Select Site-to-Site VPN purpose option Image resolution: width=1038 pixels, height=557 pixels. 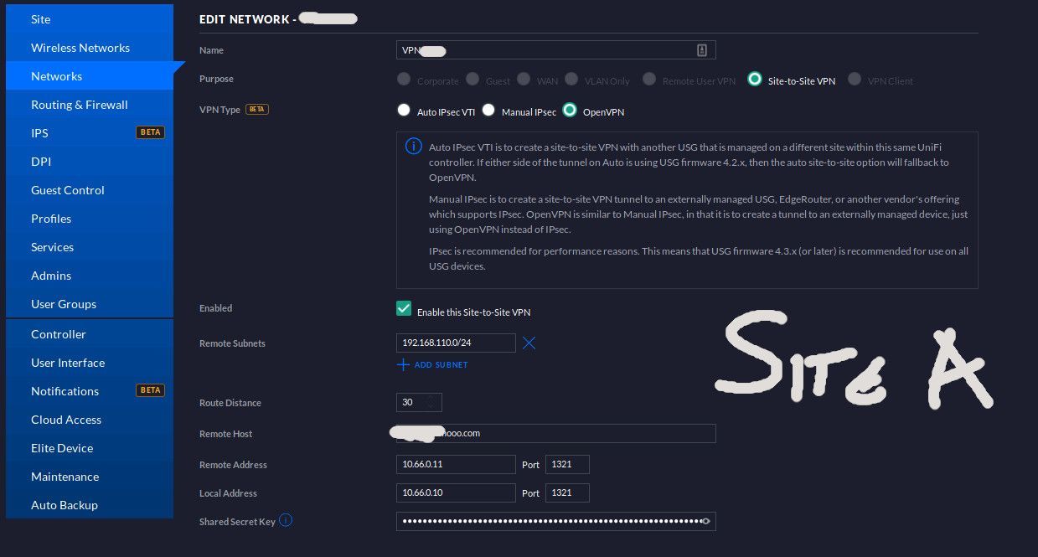point(755,80)
